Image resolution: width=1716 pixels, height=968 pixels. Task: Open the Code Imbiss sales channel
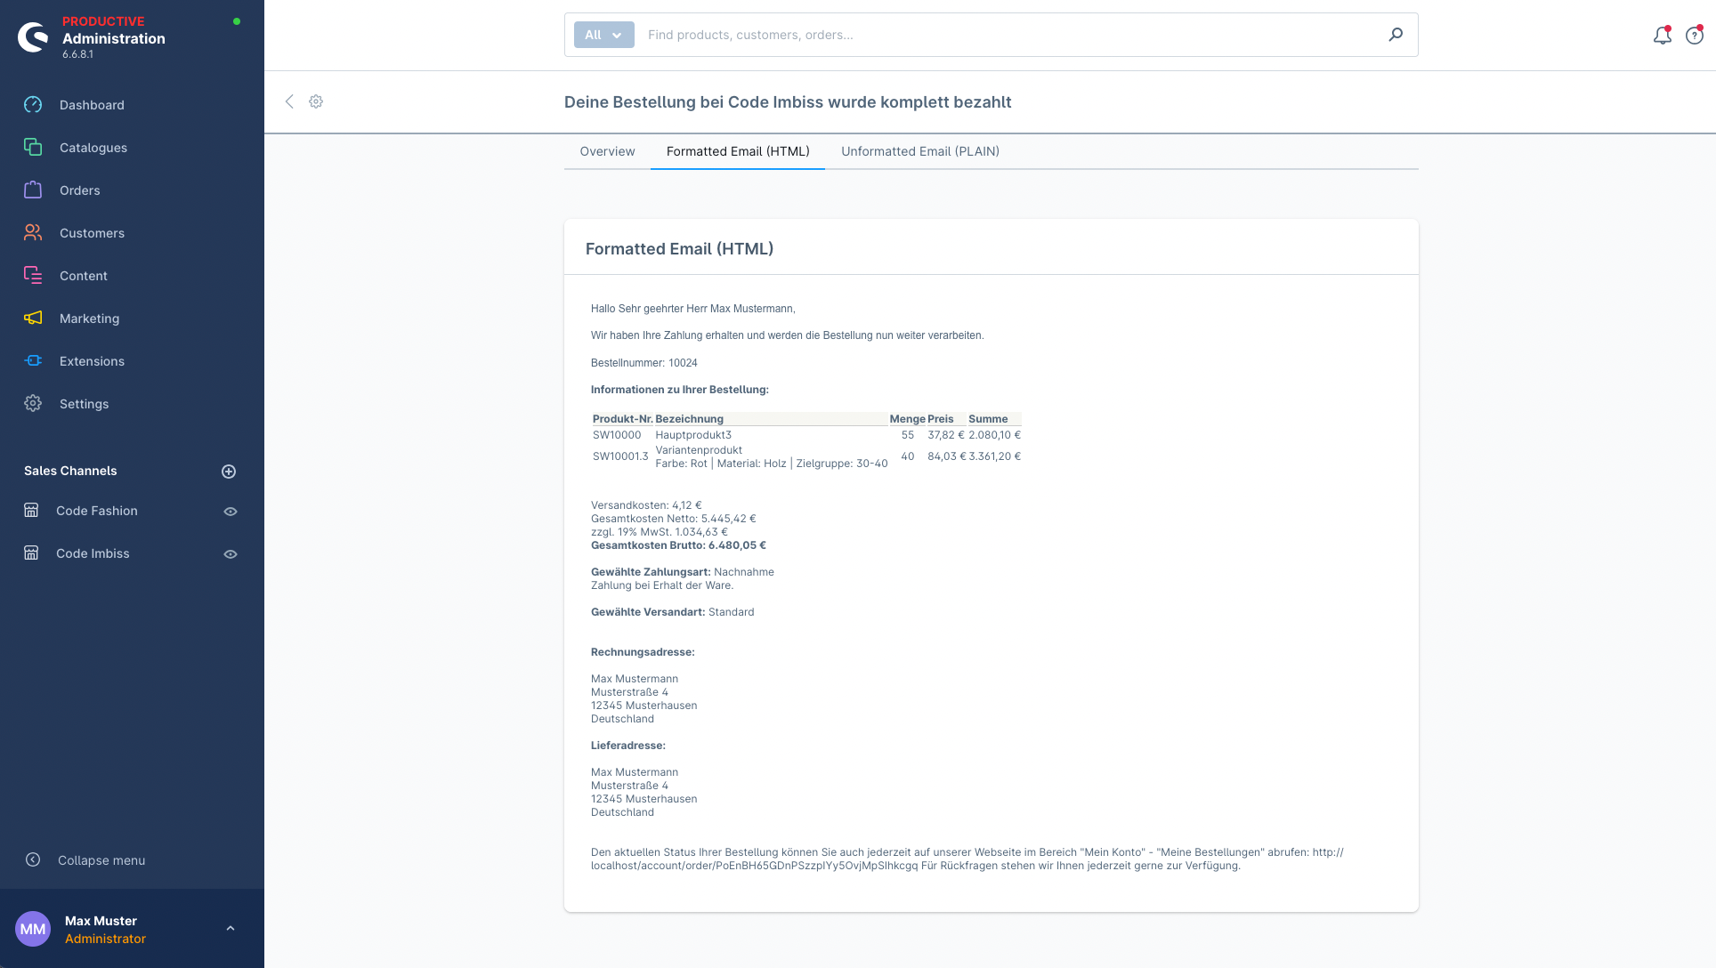(93, 553)
